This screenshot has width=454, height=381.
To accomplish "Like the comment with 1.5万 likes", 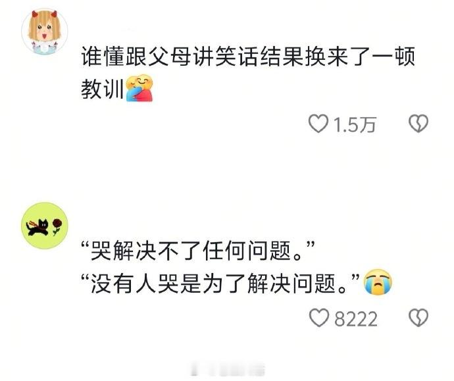I will tap(318, 124).
